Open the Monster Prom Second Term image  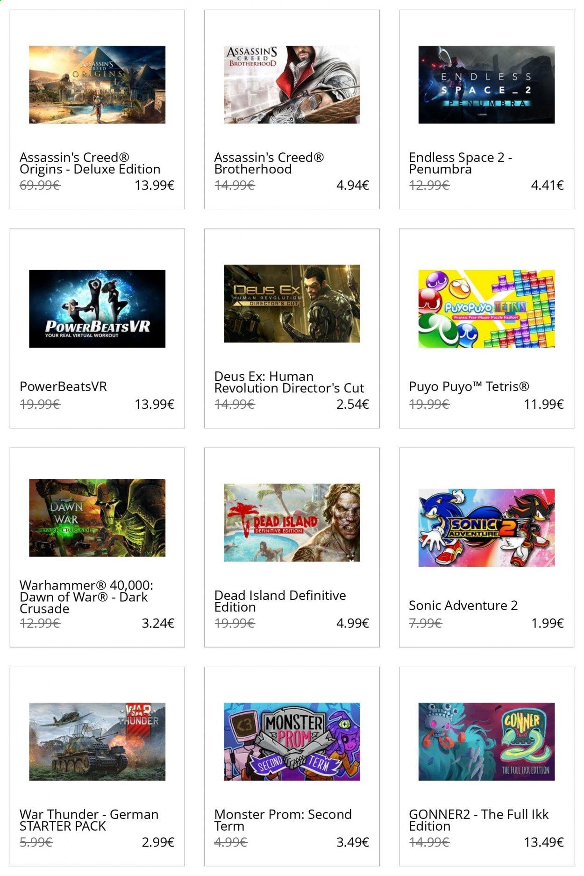click(292, 741)
